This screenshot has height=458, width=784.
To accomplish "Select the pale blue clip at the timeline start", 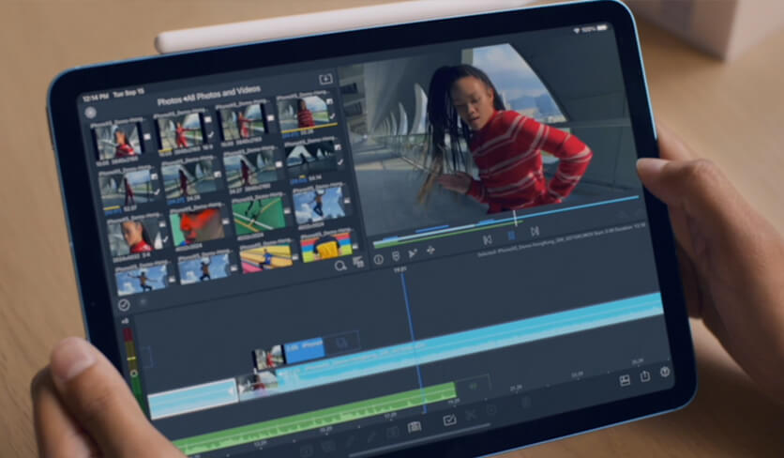I will point(192,397).
